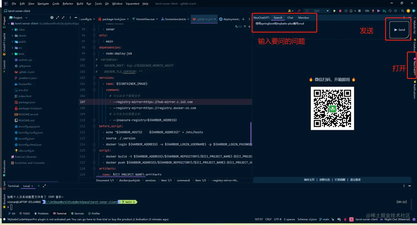This screenshot has width=417, height=225.
Task: Toggle the file write-lock icon in status bar
Action: click(x=333, y=219)
